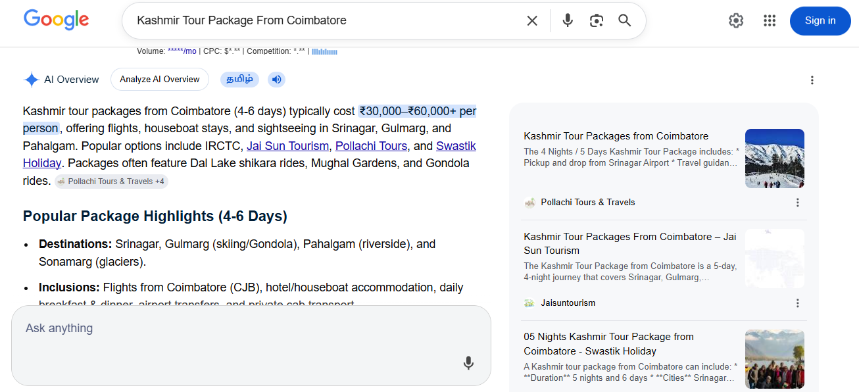Listen to the AI Overview speaker icon
The image size is (859, 392).
[x=276, y=80]
